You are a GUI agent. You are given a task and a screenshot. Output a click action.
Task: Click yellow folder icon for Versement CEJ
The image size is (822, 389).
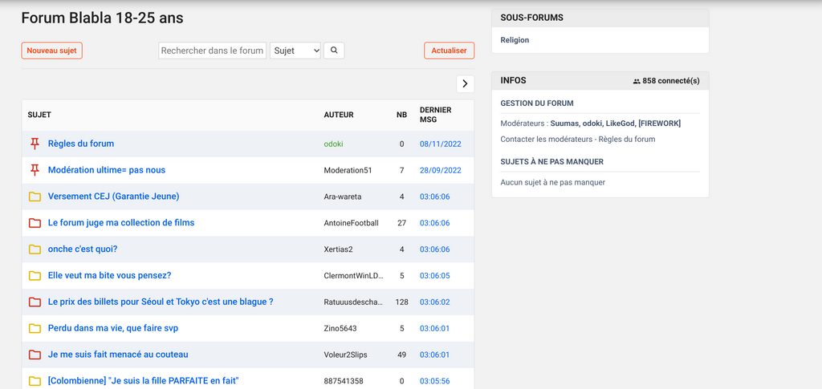click(35, 197)
